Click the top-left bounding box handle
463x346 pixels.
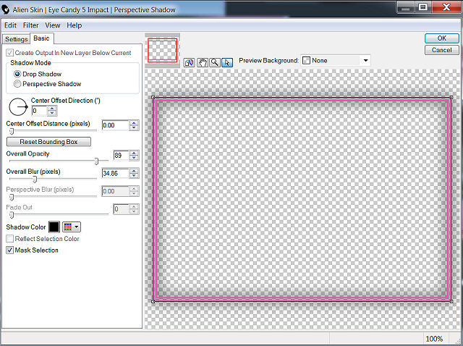point(153,97)
